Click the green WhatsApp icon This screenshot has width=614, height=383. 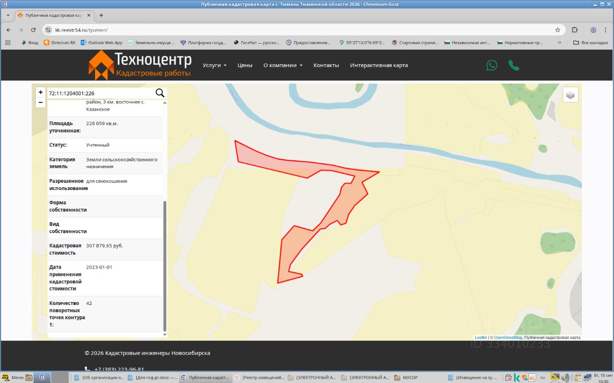pyautogui.click(x=492, y=65)
